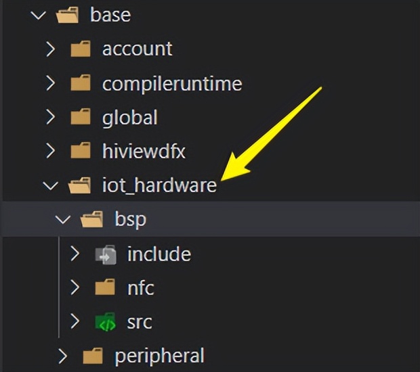Click the nfc folder icon
This screenshot has width=420, height=372.
point(105,288)
